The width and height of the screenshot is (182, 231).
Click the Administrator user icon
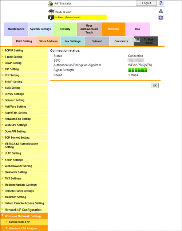point(51,3)
